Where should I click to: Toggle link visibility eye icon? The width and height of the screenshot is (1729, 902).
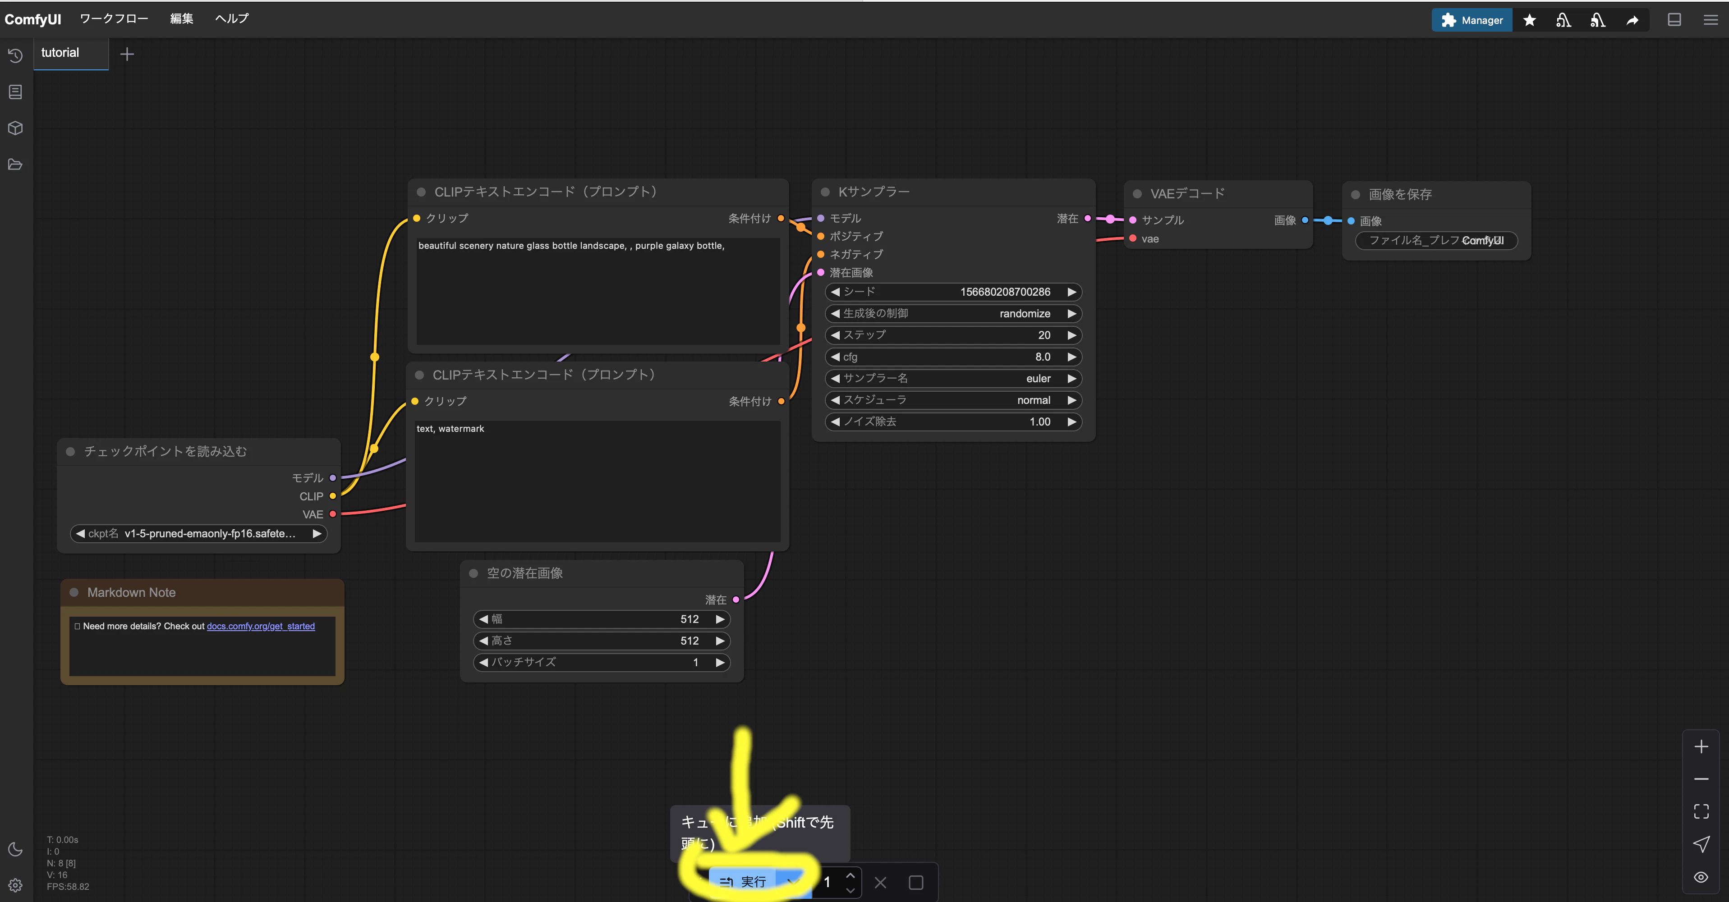(x=1701, y=877)
